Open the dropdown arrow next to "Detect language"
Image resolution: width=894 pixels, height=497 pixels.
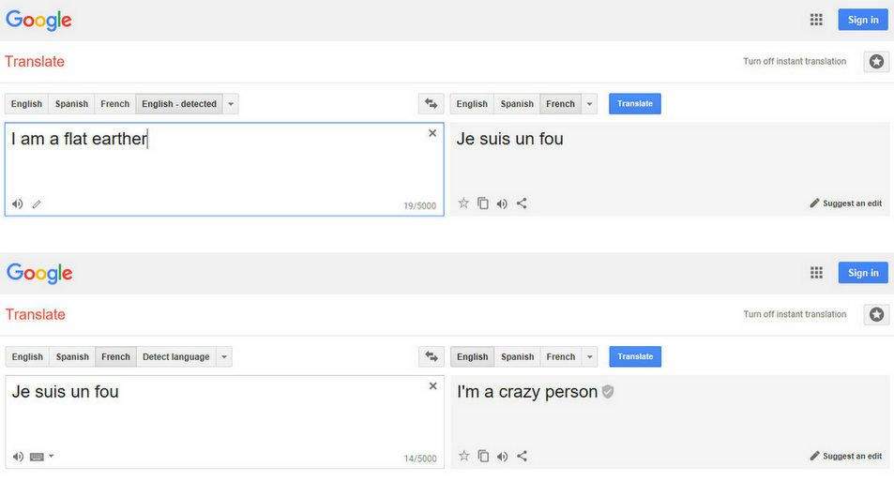click(223, 357)
